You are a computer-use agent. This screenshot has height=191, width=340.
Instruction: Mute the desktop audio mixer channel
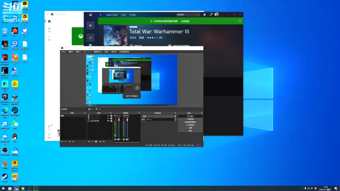pos(127,140)
